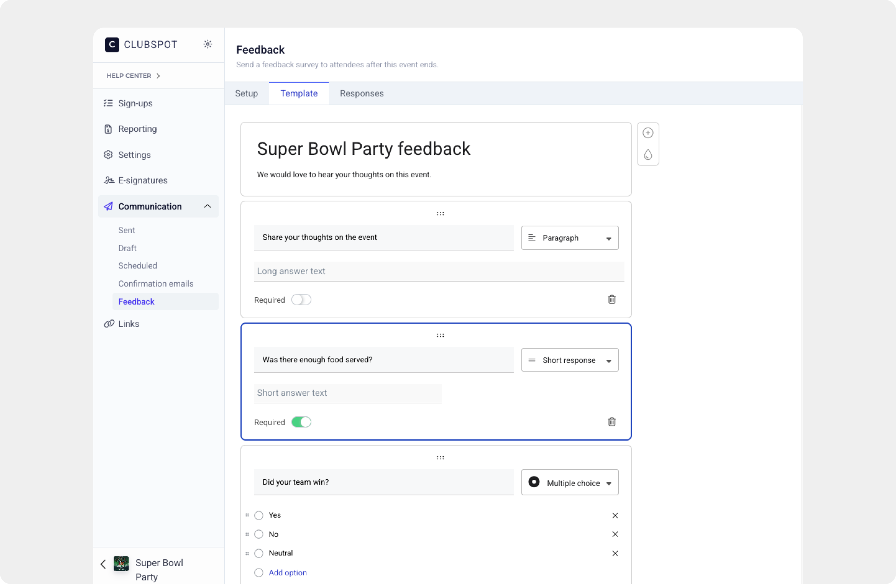
Task: Open the Links section
Action: click(x=128, y=324)
